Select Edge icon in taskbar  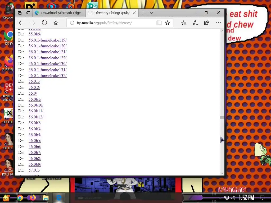[x=59, y=198]
